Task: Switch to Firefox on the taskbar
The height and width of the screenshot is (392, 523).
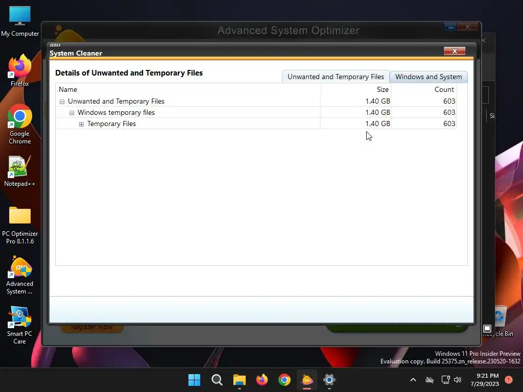Action: (262, 380)
